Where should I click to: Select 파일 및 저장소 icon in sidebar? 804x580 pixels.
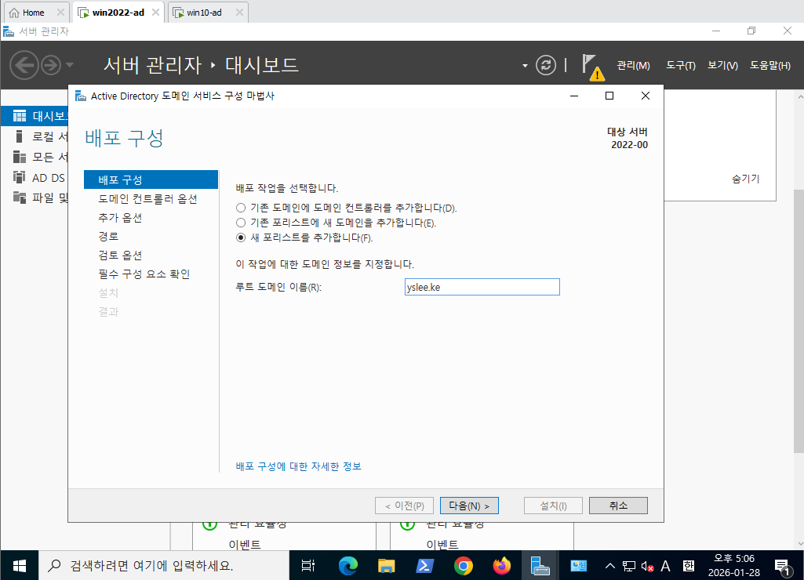click(x=20, y=198)
